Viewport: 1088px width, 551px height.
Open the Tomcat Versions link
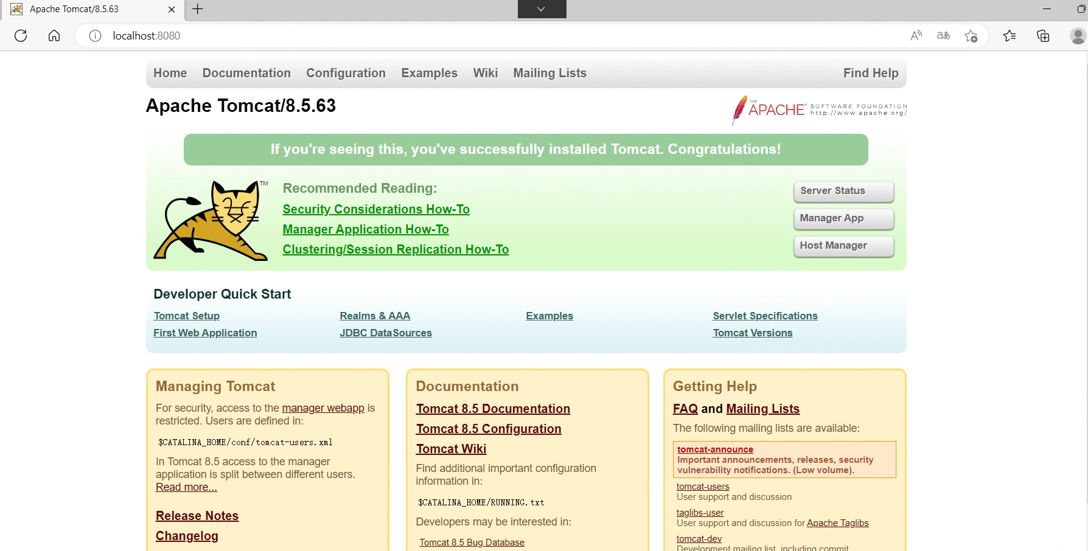tap(753, 333)
